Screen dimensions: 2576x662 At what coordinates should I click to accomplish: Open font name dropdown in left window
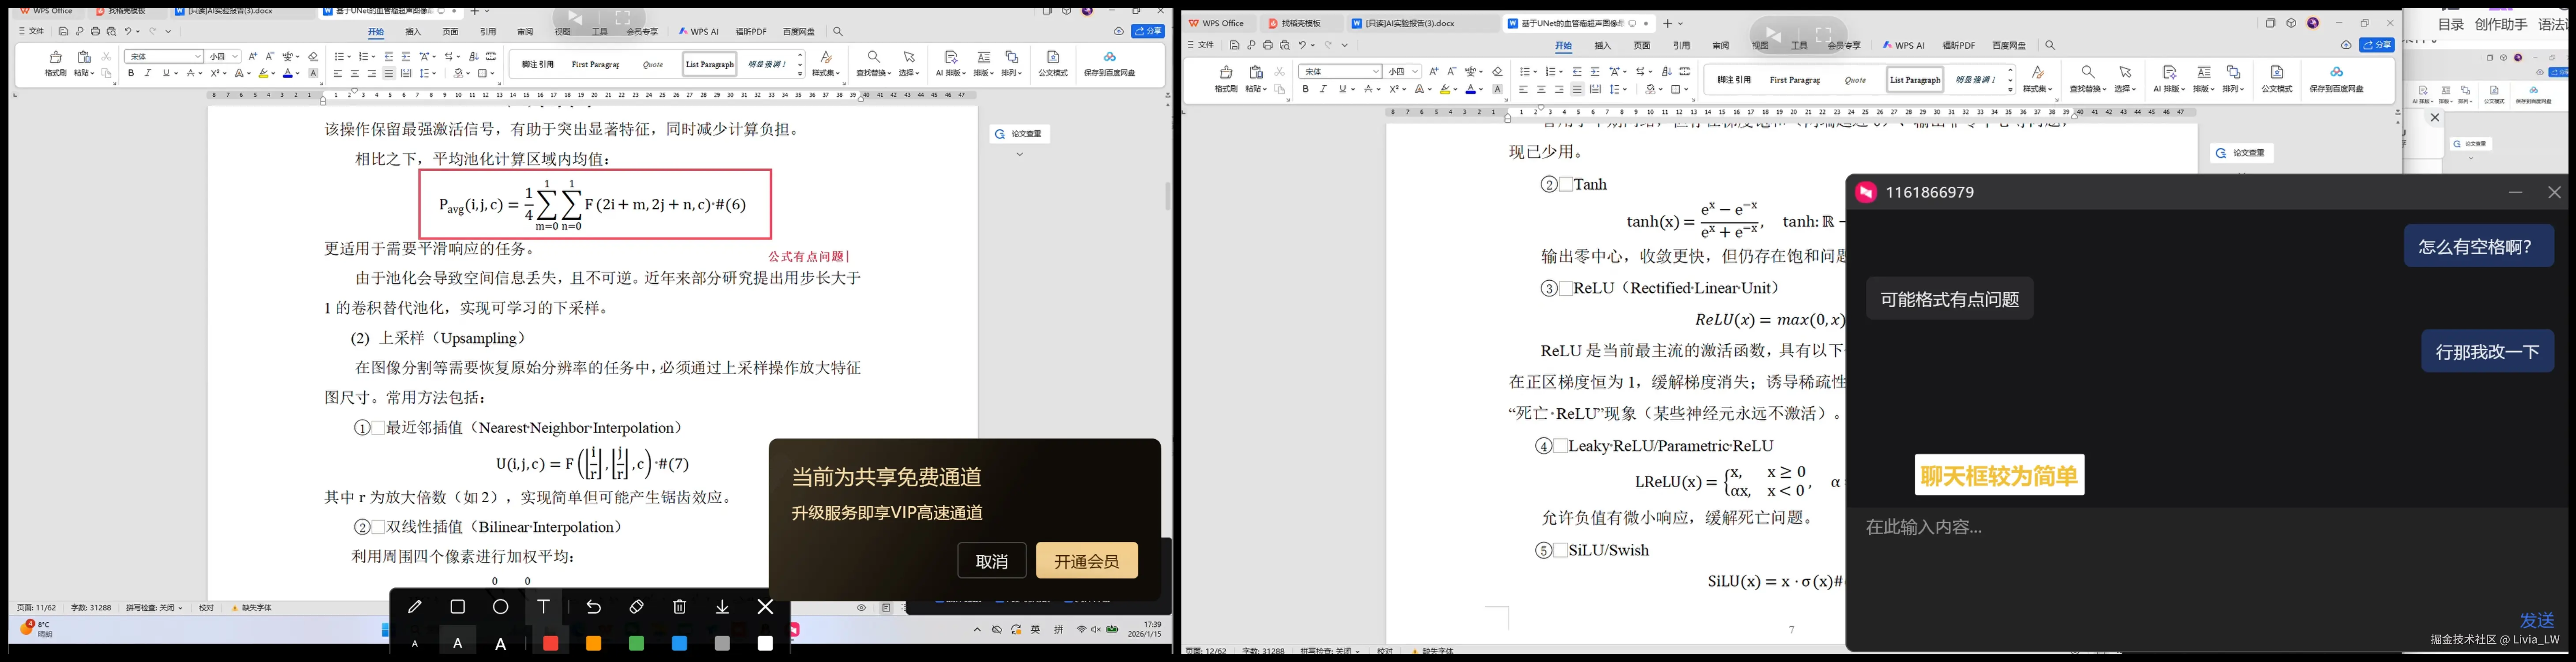[x=198, y=57]
